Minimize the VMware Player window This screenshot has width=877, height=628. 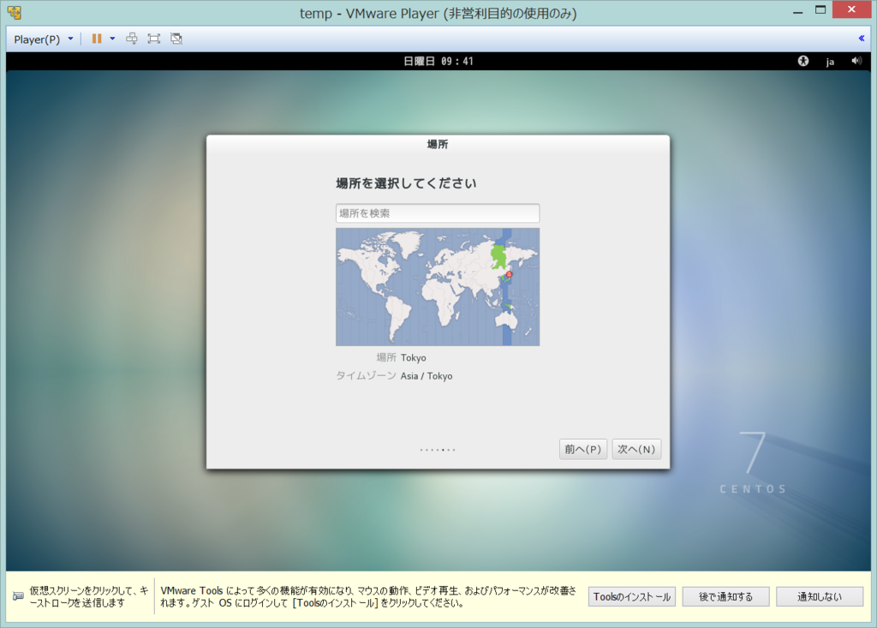click(x=797, y=11)
